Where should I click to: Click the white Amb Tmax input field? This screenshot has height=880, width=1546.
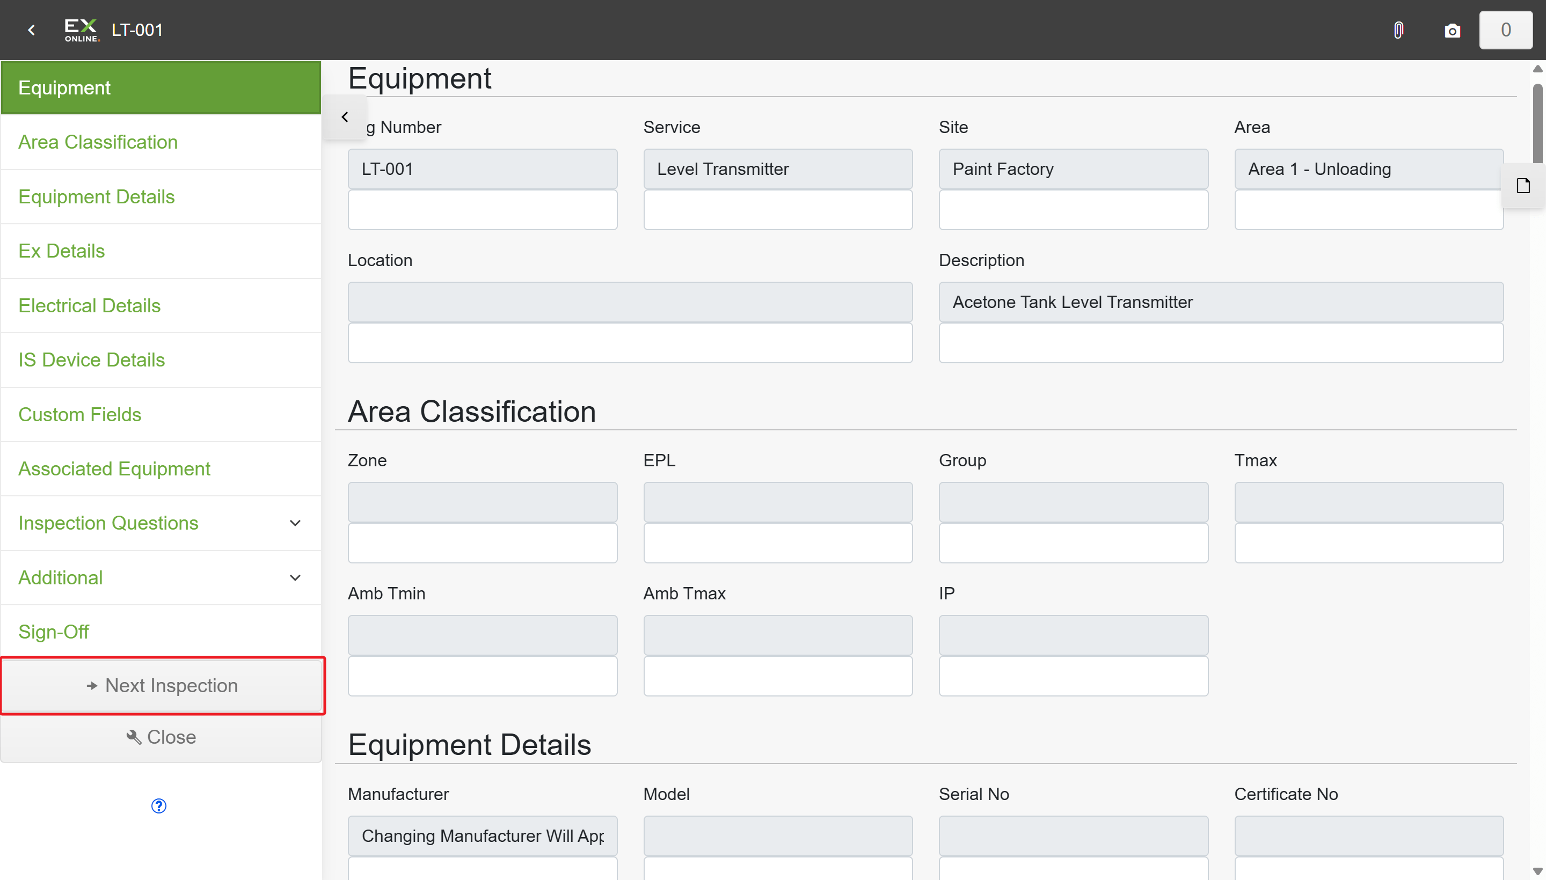[x=778, y=676]
